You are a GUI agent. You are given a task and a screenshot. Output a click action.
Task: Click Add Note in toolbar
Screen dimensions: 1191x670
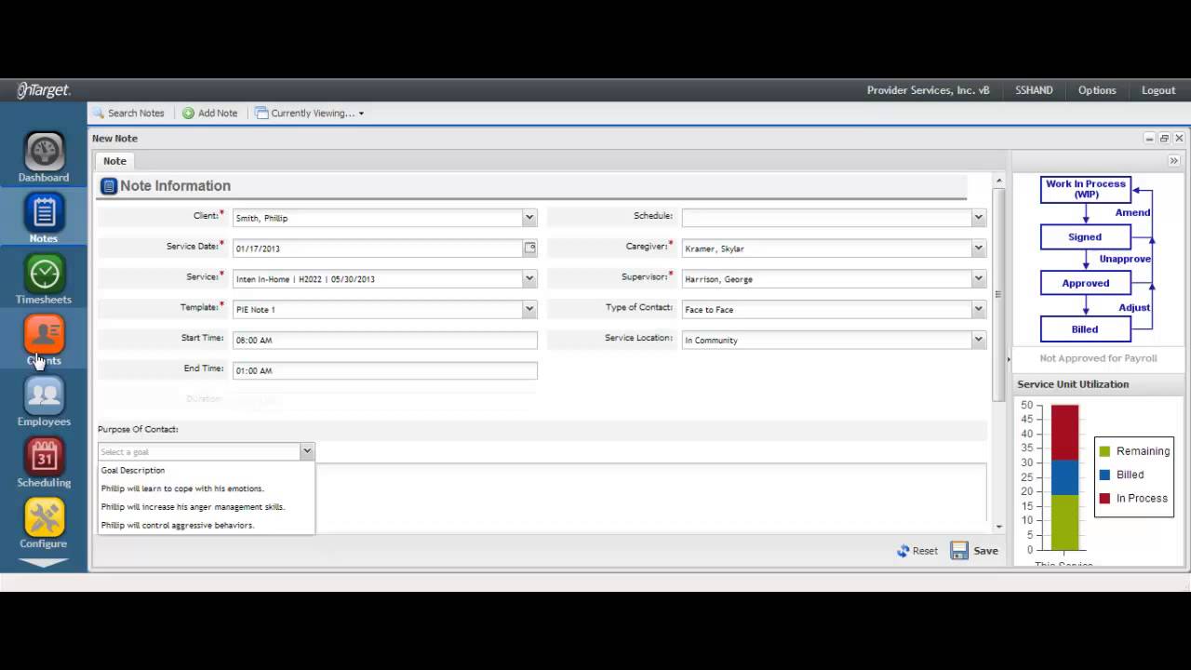[209, 113]
